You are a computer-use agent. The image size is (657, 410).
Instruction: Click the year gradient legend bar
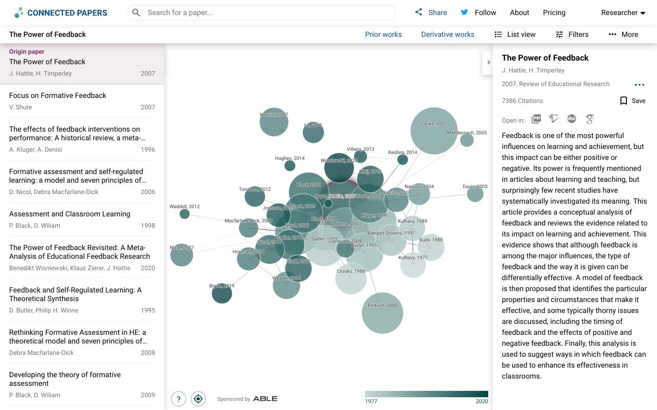[427, 394]
